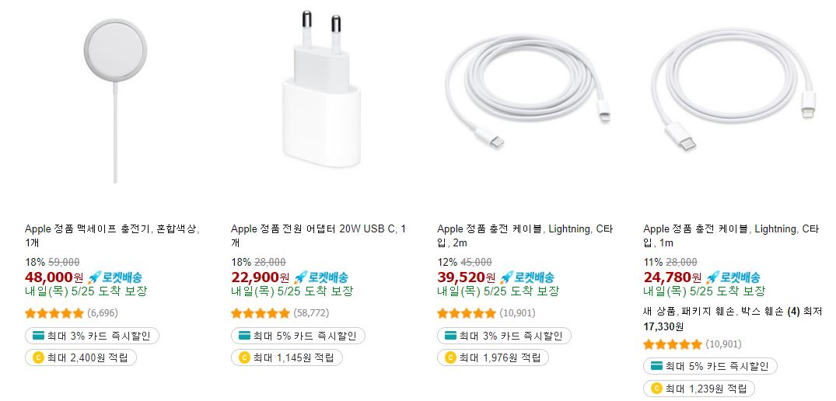The width and height of the screenshot is (836, 401).
Task: Open the 1m Lightning cable image
Action: point(733,88)
